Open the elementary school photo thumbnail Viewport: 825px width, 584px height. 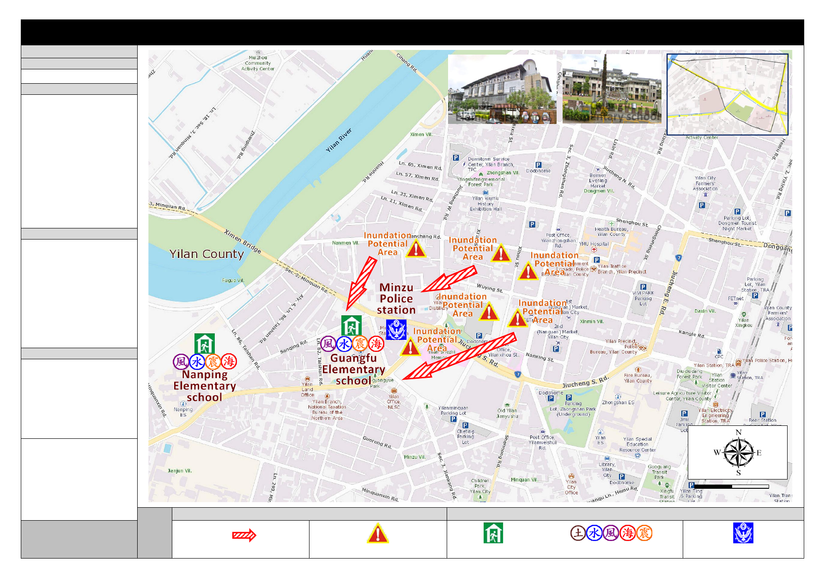[x=612, y=89]
